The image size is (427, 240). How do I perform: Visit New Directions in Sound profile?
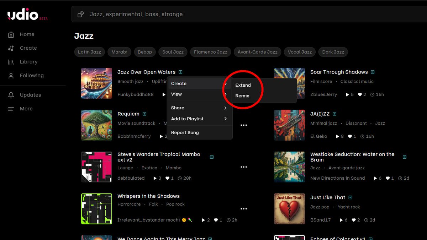coord(338,178)
